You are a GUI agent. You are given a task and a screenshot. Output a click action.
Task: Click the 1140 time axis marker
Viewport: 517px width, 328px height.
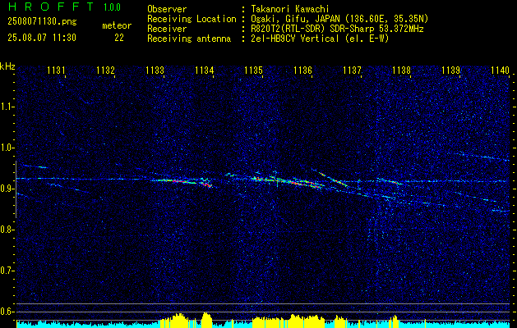click(x=501, y=71)
